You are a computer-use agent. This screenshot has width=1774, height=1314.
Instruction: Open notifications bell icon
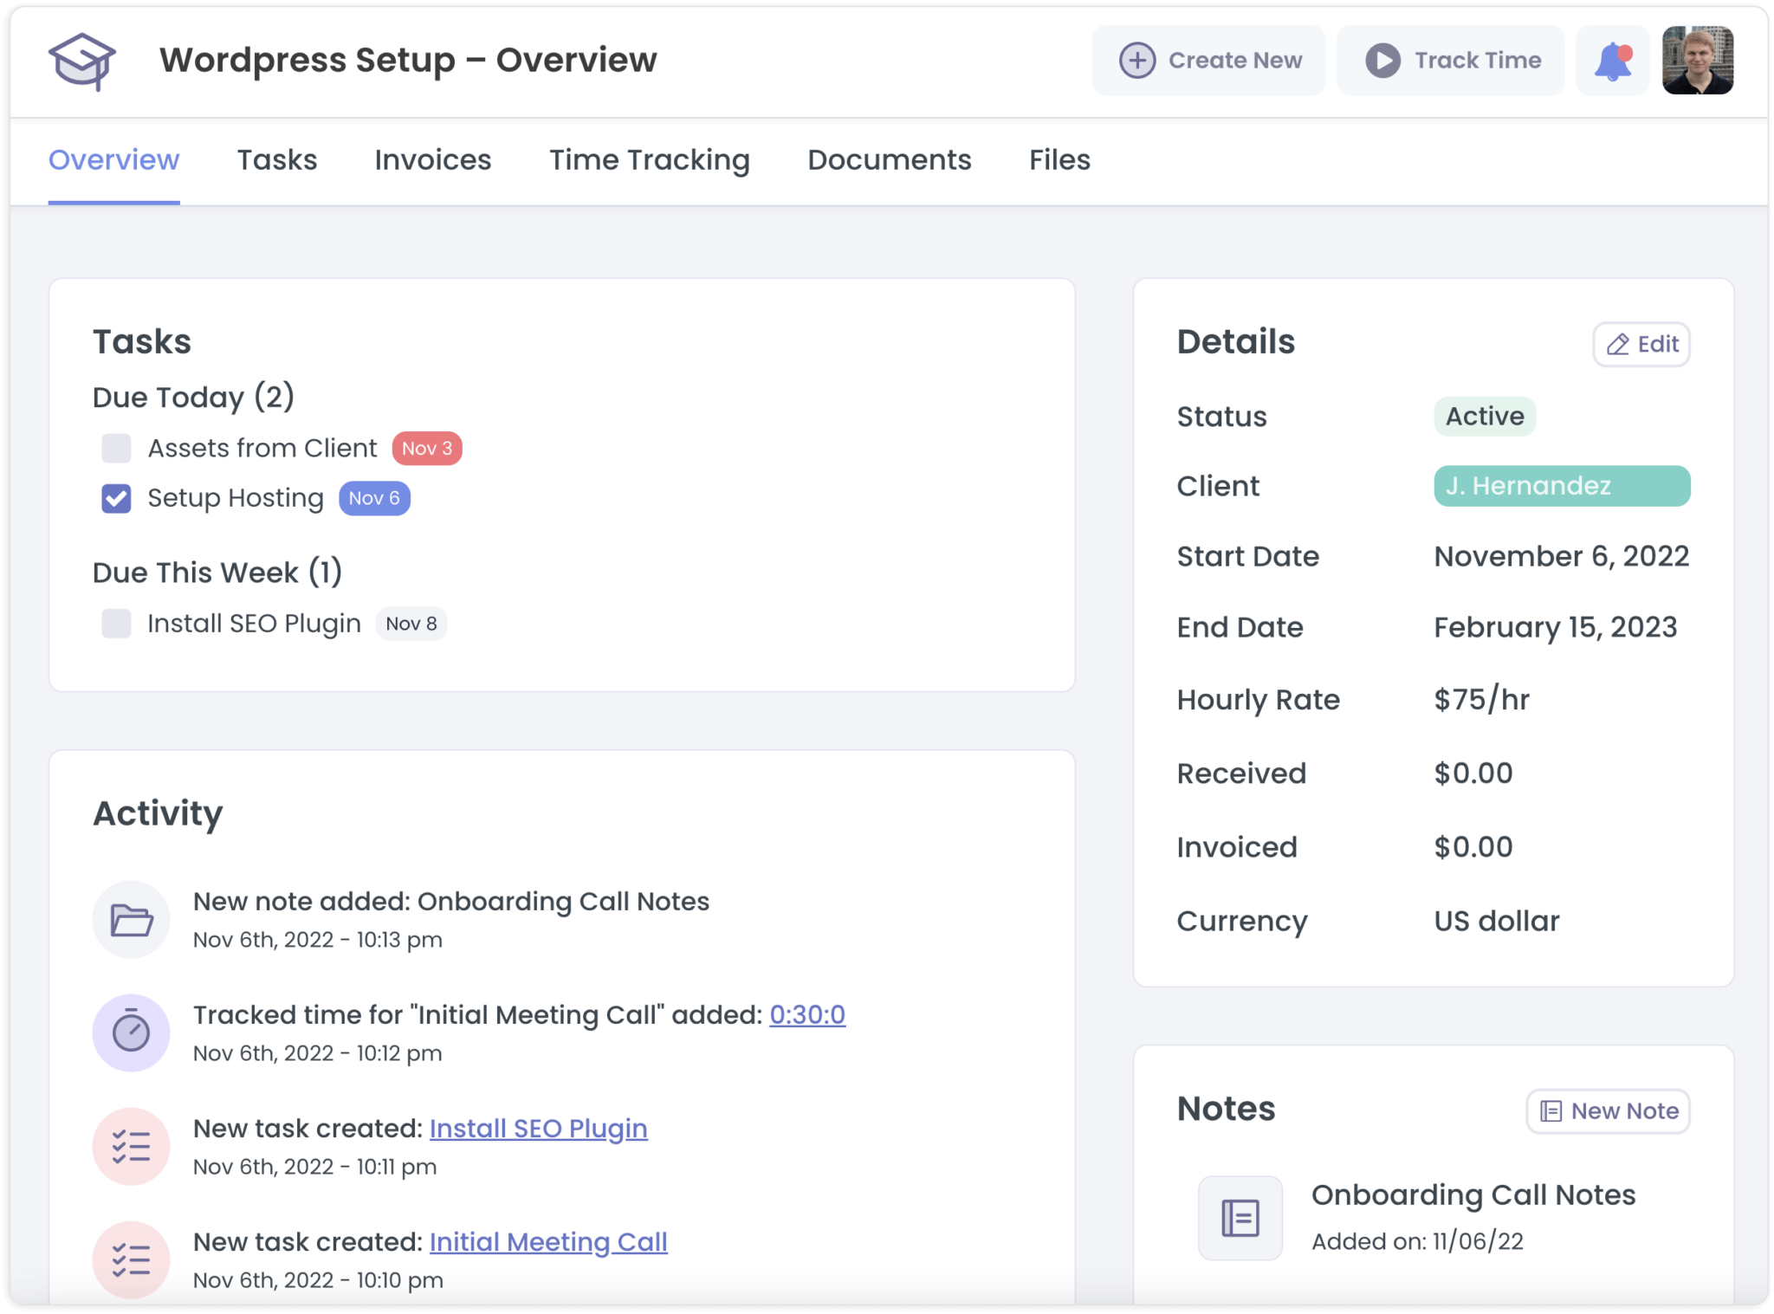tap(1612, 61)
